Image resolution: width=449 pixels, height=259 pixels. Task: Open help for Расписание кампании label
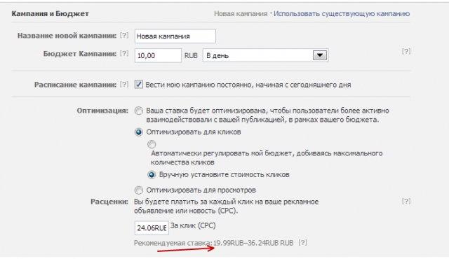(x=124, y=84)
